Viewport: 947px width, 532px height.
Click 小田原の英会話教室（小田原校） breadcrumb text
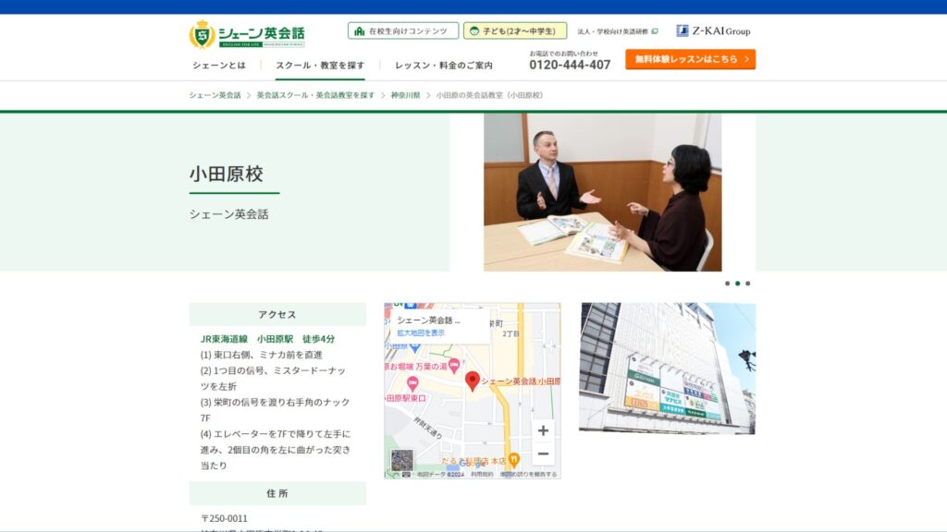click(490, 95)
